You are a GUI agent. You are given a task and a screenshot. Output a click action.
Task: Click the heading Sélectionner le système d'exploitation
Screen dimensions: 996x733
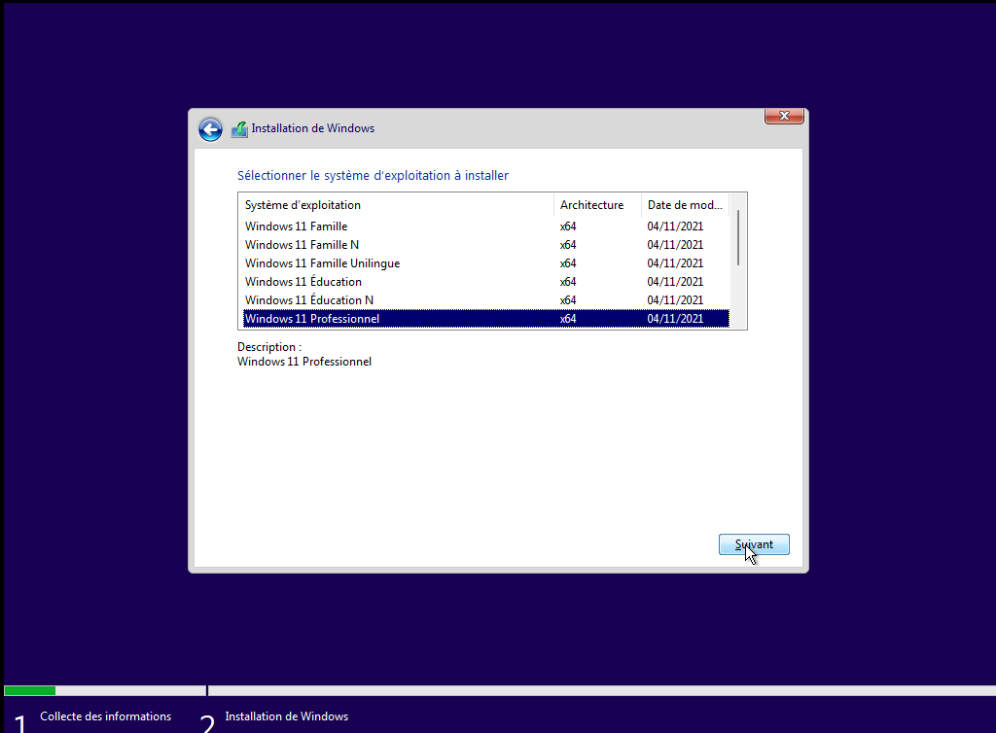[x=373, y=176]
